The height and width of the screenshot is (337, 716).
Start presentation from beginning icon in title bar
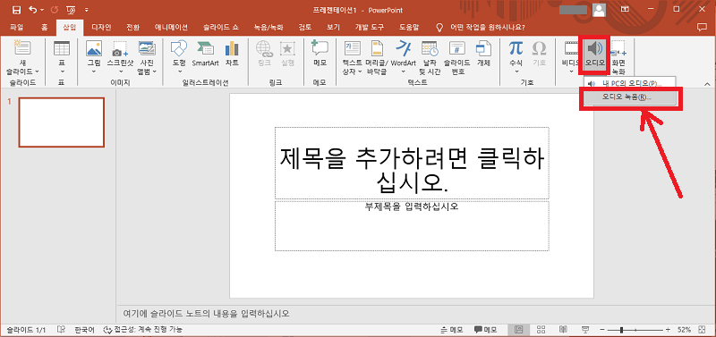72,10
